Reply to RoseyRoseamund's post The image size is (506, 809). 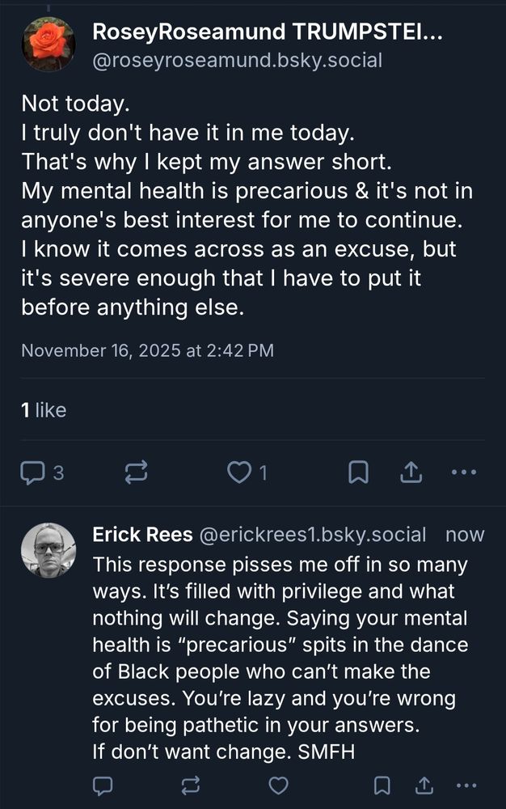pyautogui.click(x=34, y=472)
